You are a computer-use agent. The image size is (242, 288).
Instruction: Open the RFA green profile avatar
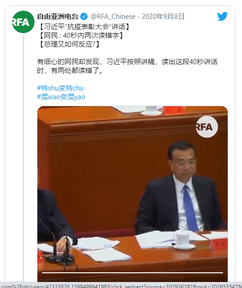(x=24, y=22)
